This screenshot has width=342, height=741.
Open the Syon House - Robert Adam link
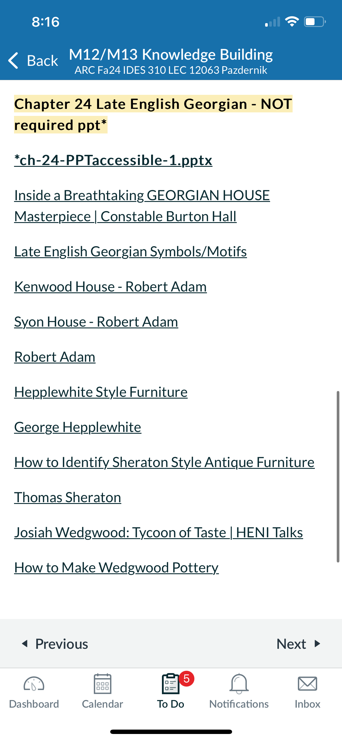pyautogui.click(x=96, y=322)
